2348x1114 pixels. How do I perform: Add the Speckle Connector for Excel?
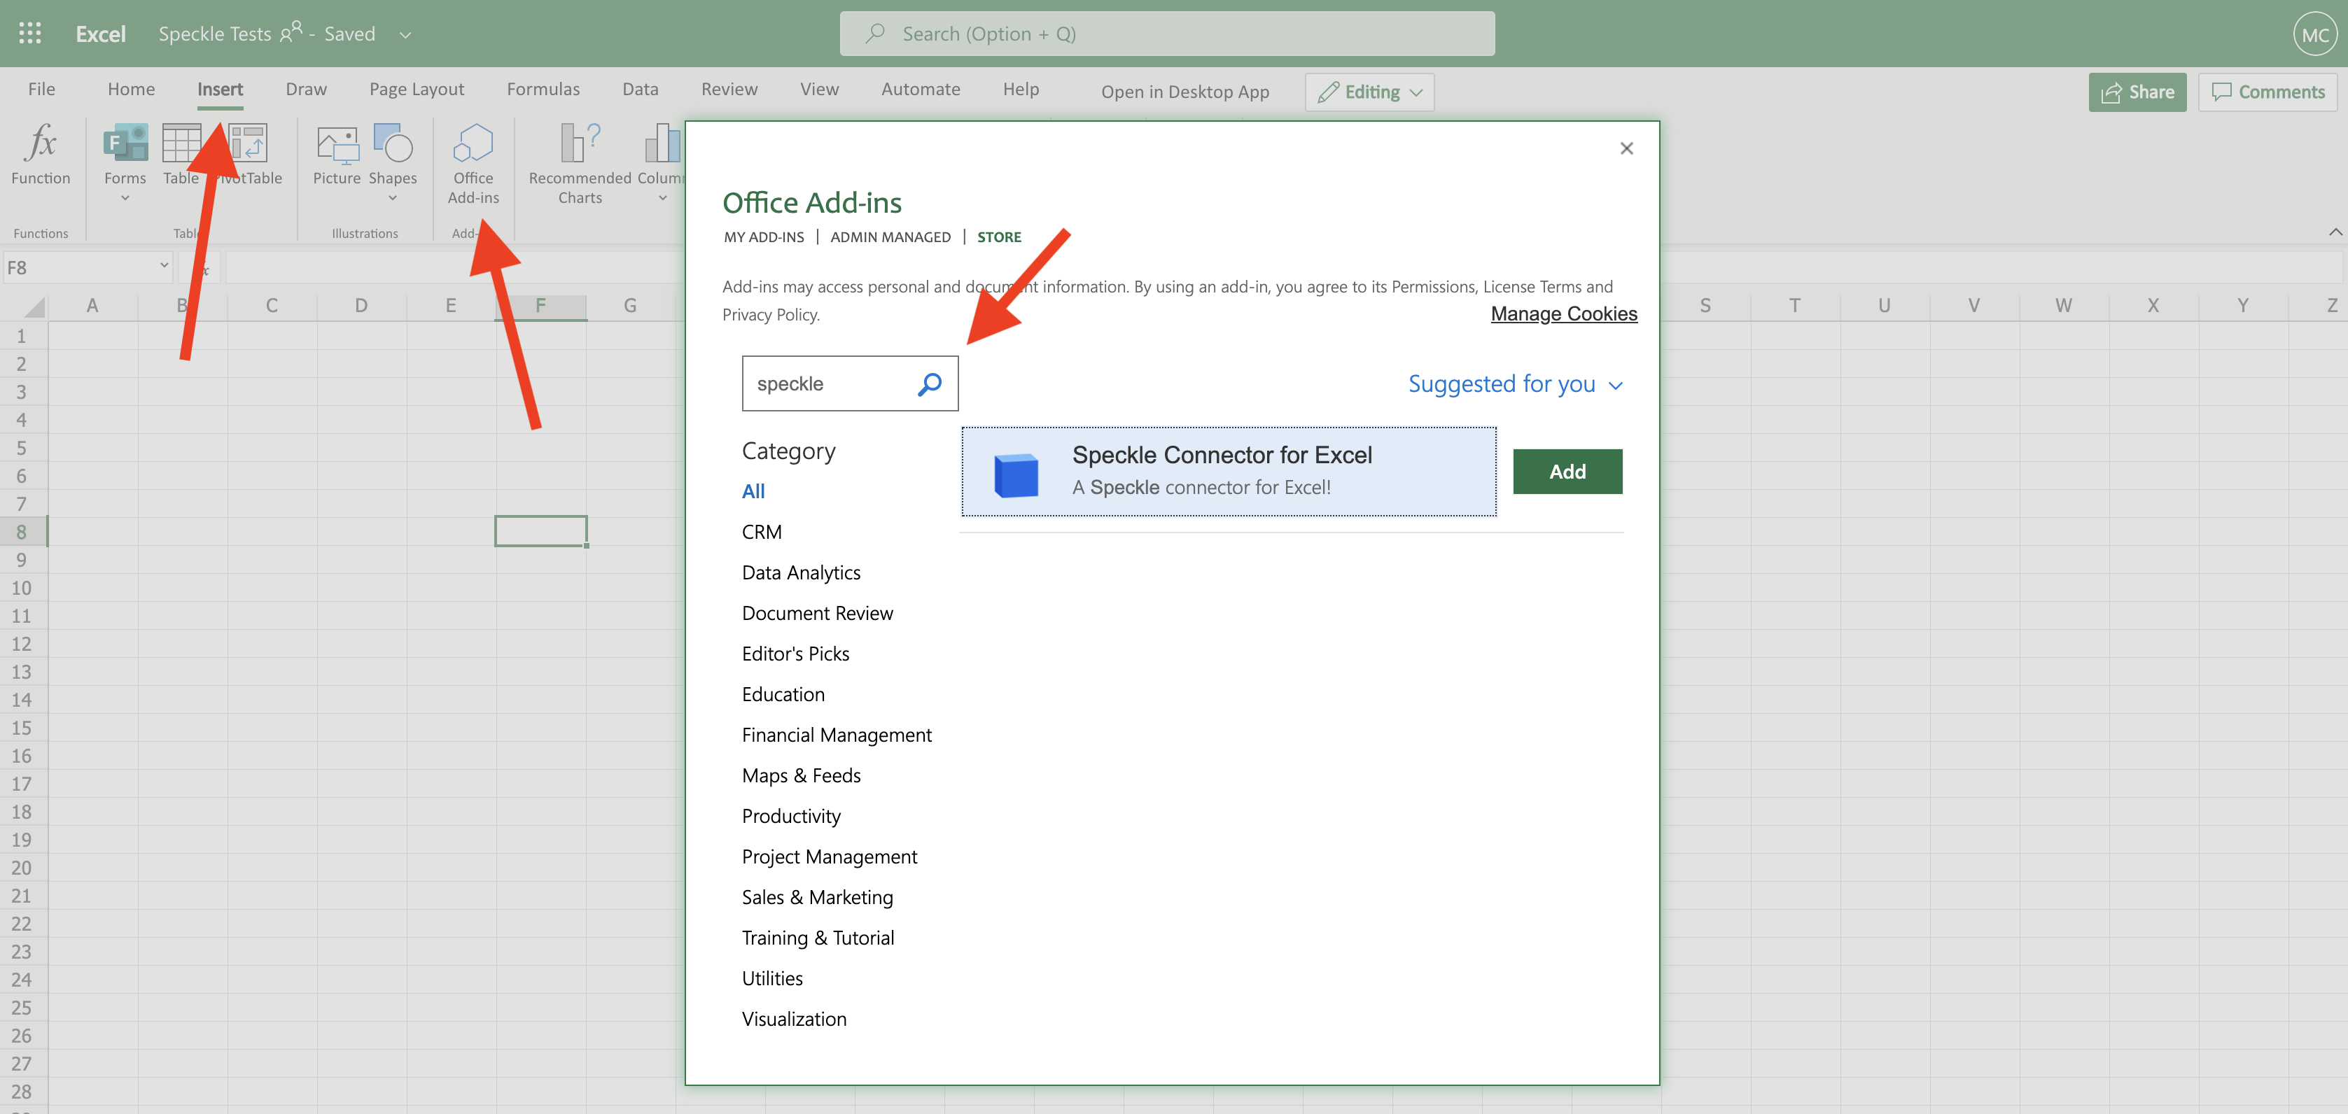tap(1567, 472)
